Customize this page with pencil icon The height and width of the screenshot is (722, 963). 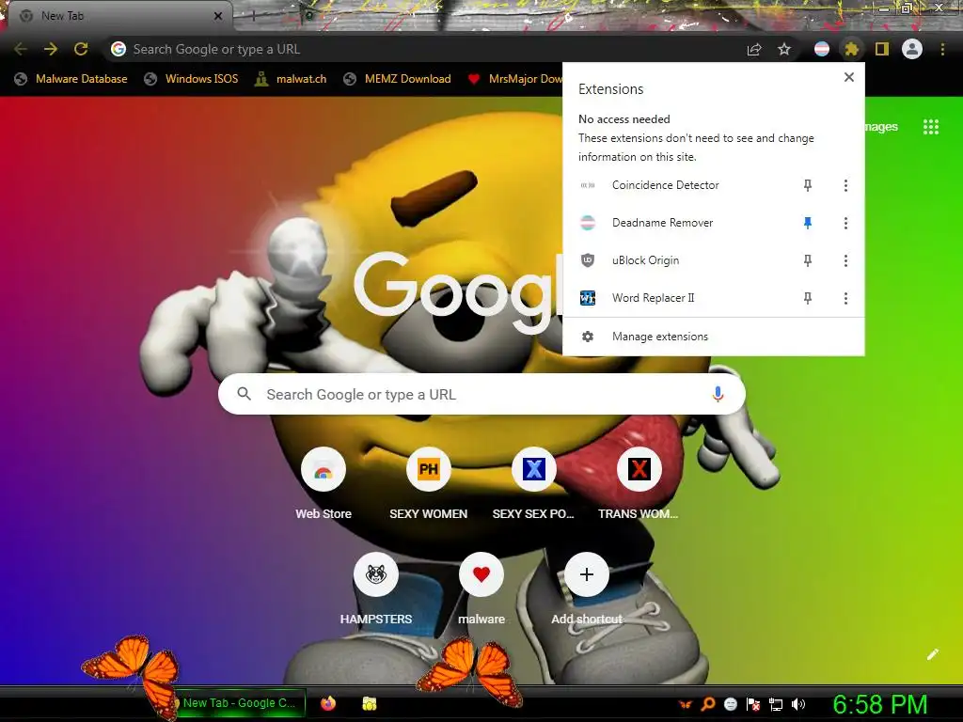(x=933, y=654)
